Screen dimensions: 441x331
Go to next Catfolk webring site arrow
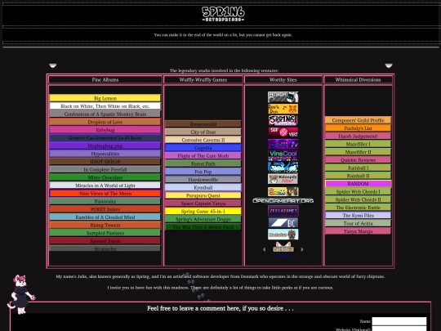[302, 249]
